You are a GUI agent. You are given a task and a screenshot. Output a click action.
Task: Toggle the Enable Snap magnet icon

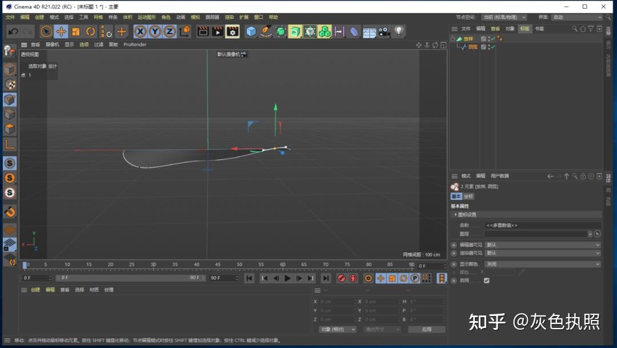10,212
